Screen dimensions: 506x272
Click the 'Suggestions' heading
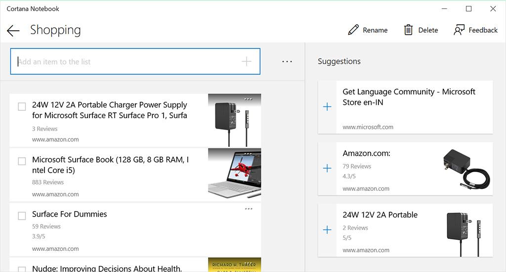[x=339, y=61]
